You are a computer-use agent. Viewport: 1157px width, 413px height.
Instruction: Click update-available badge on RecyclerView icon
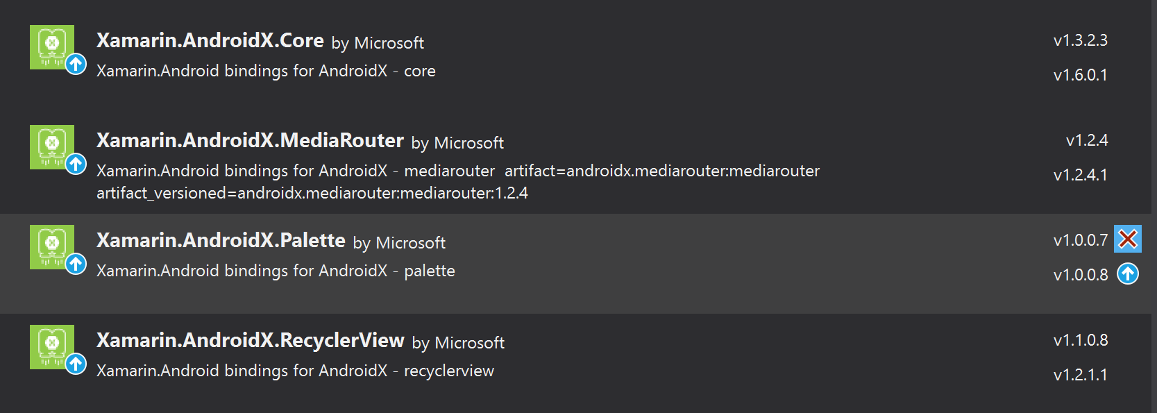point(76,364)
